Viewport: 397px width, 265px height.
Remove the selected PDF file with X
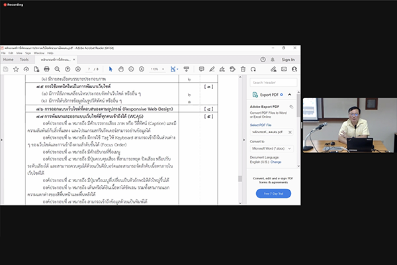pos(290,132)
